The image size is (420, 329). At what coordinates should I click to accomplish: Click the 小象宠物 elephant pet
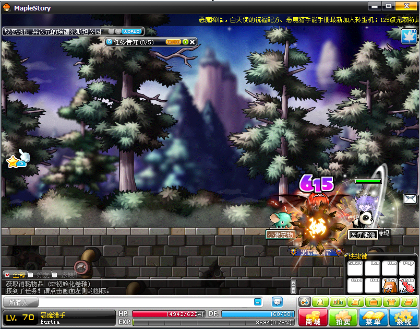[281, 219]
